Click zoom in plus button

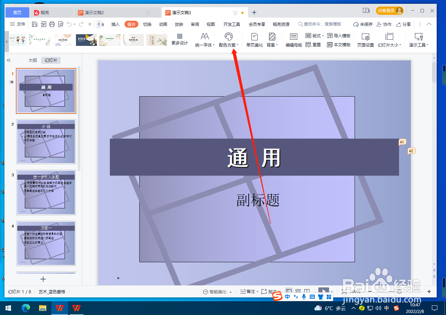pyautogui.click(x=429, y=292)
